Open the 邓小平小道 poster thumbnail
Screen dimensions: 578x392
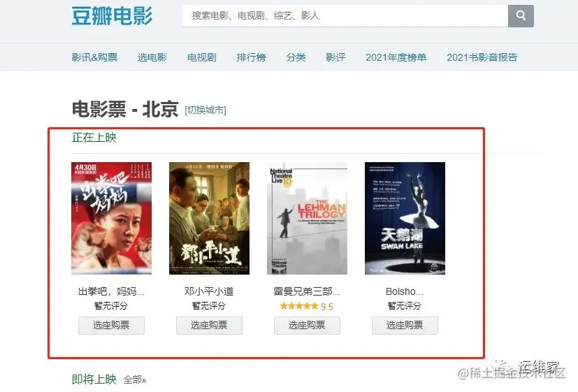click(209, 218)
